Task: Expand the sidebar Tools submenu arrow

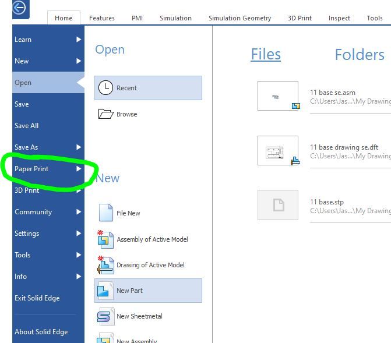Action: point(79,254)
